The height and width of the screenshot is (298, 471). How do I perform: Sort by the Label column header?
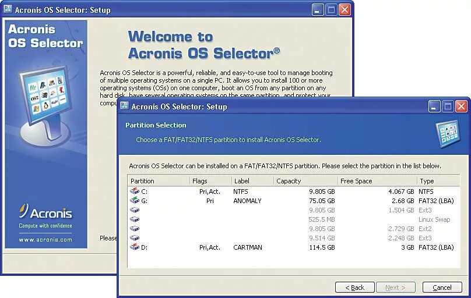[252, 181]
